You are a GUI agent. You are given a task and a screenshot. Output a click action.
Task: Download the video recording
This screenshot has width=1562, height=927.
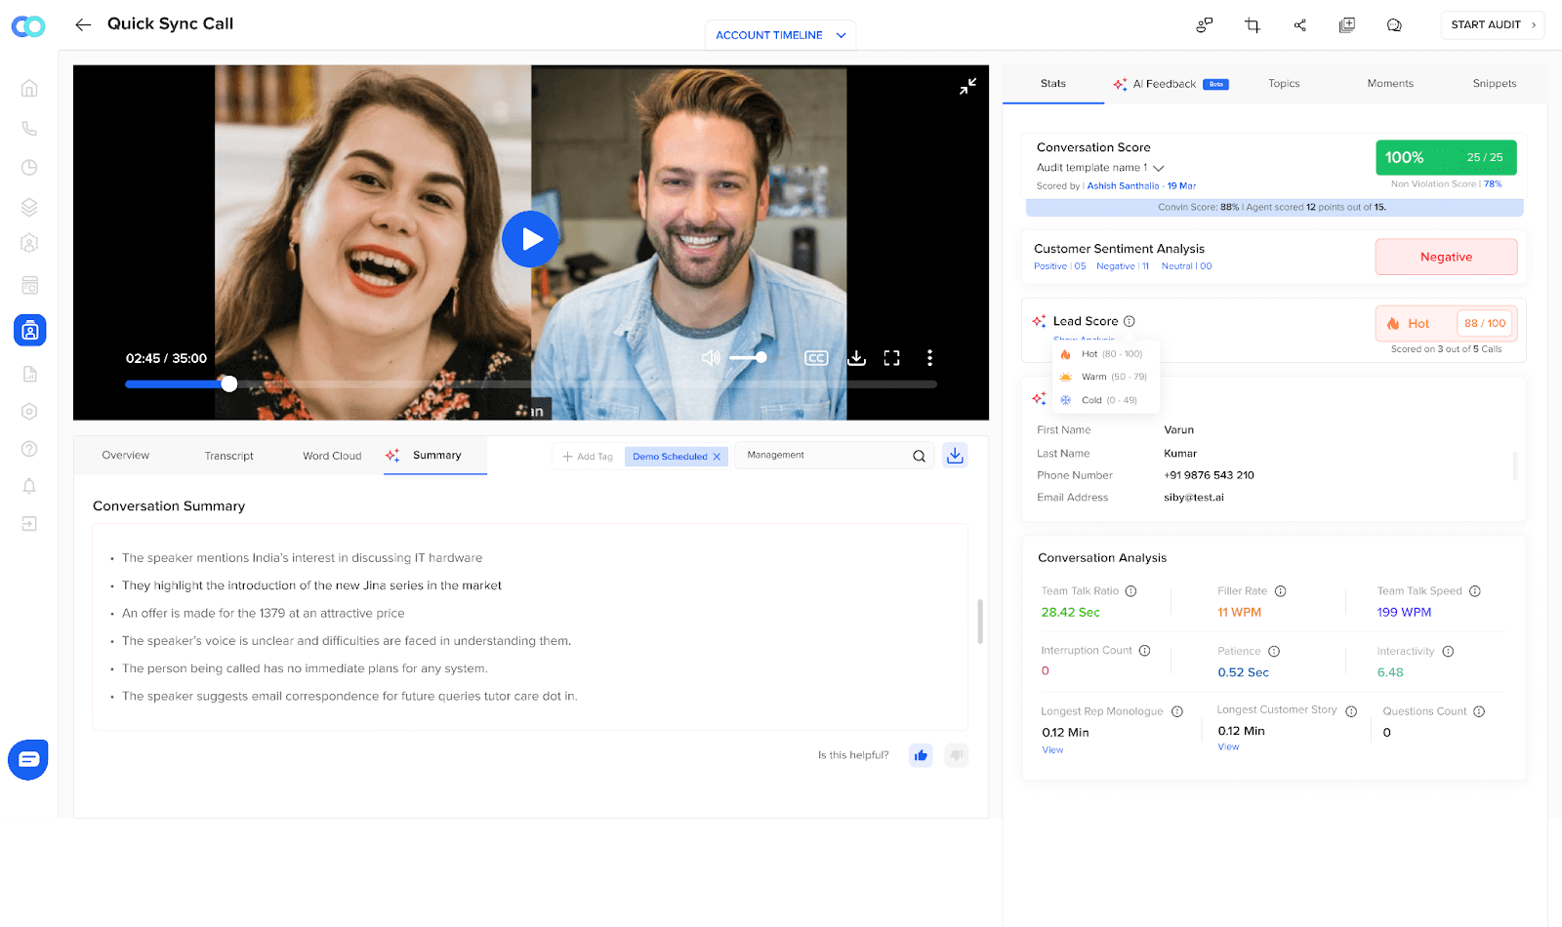[x=856, y=358]
